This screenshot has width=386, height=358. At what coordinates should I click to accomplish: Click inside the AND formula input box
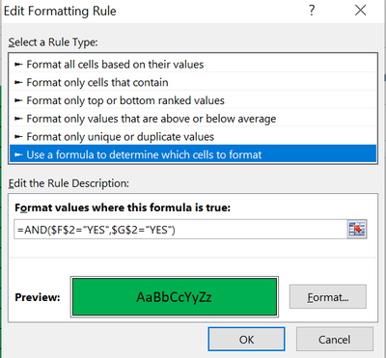pyautogui.click(x=180, y=230)
